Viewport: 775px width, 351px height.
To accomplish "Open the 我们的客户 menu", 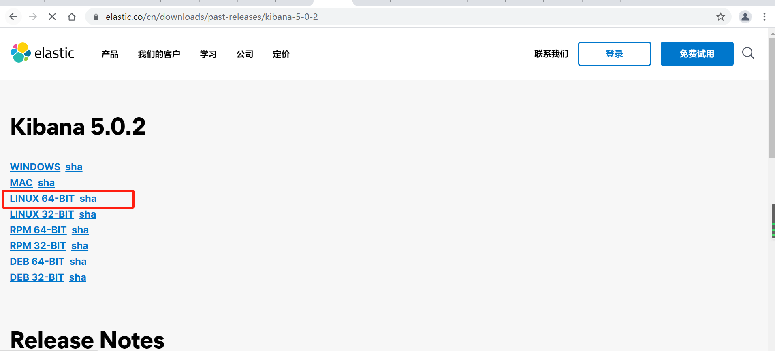I will 159,54.
